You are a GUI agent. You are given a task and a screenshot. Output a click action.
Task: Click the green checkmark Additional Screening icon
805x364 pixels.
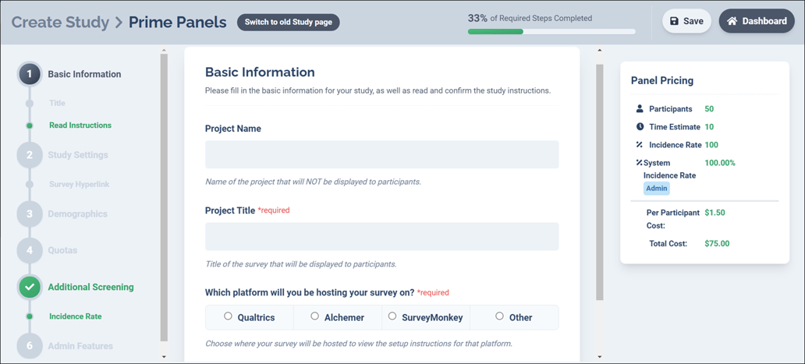[30, 287]
